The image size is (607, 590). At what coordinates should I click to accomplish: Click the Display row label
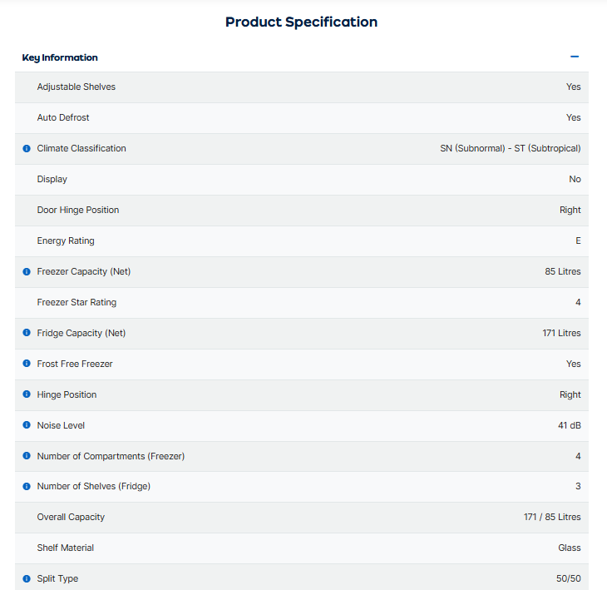tap(52, 180)
